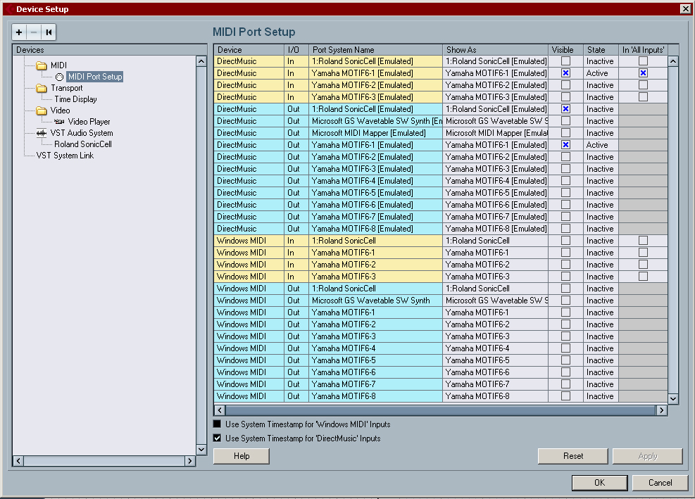The height and width of the screenshot is (499, 695).
Task: Click the Video folder icon
Action: [x=41, y=110]
